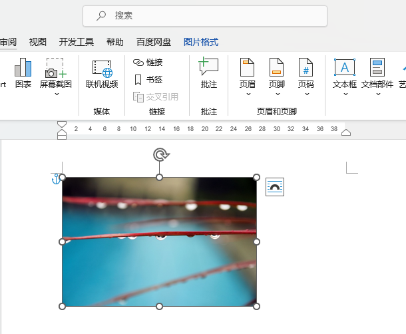
Task: Expand the 页眉 dropdown arrow
Action: coord(248,94)
